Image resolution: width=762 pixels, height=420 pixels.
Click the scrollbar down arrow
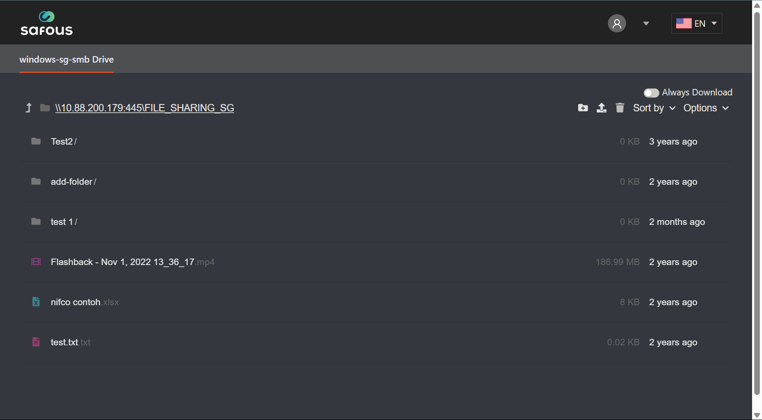(756, 415)
